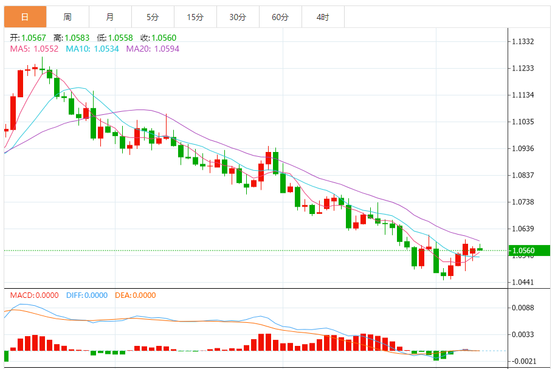Click the green 1.0560 current price tag
555x369 pixels.
click(x=529, y=250)
